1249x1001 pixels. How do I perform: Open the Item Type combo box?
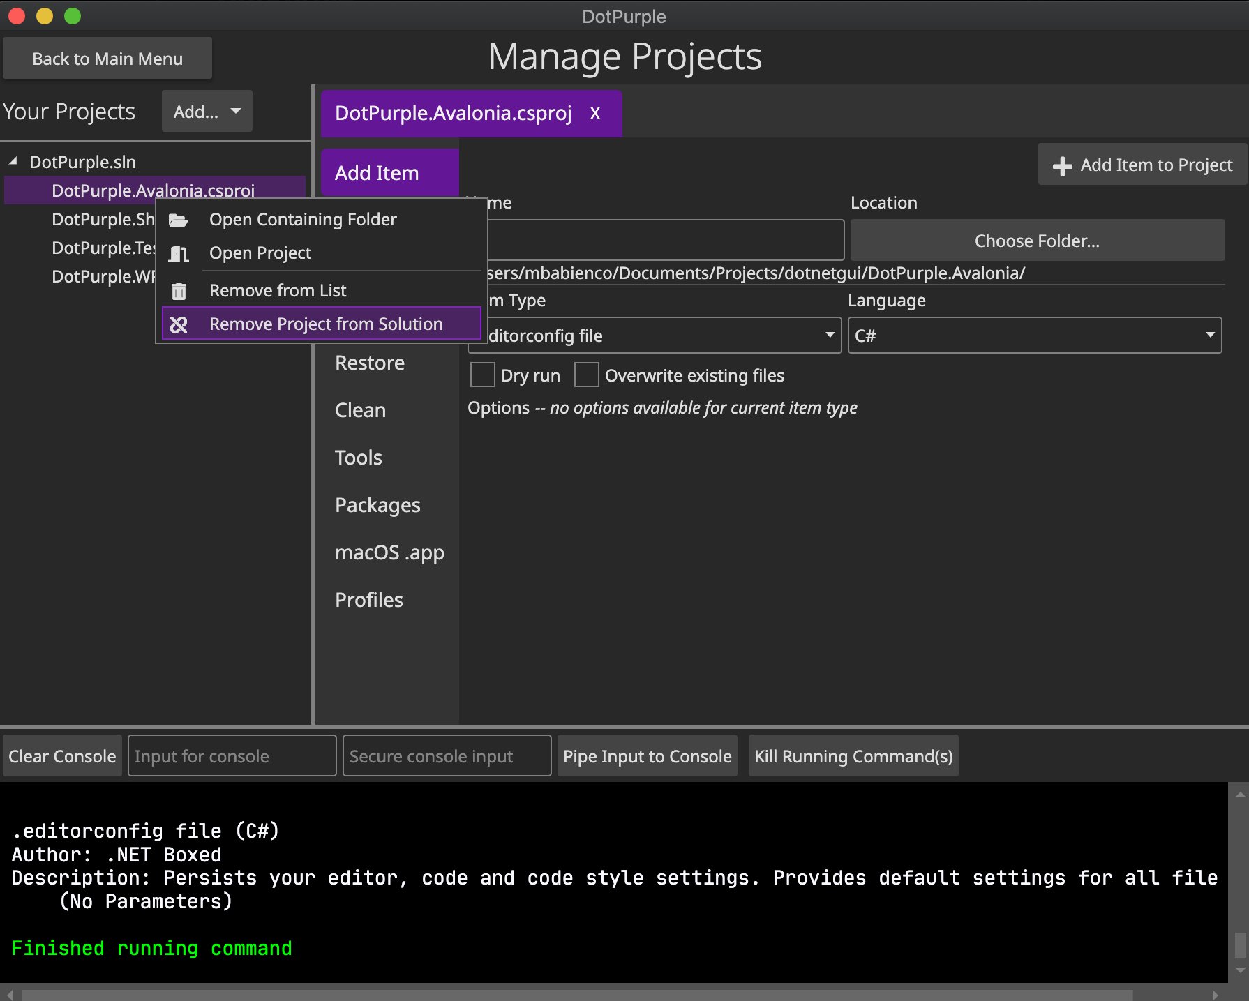(655, 336)
